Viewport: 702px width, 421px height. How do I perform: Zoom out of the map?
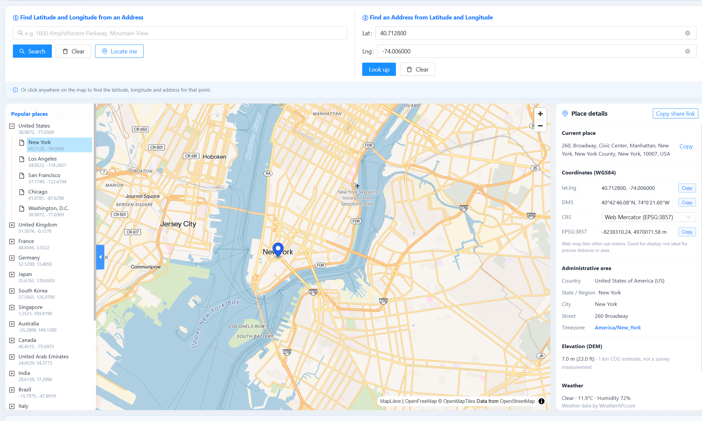tap(540, 126)
